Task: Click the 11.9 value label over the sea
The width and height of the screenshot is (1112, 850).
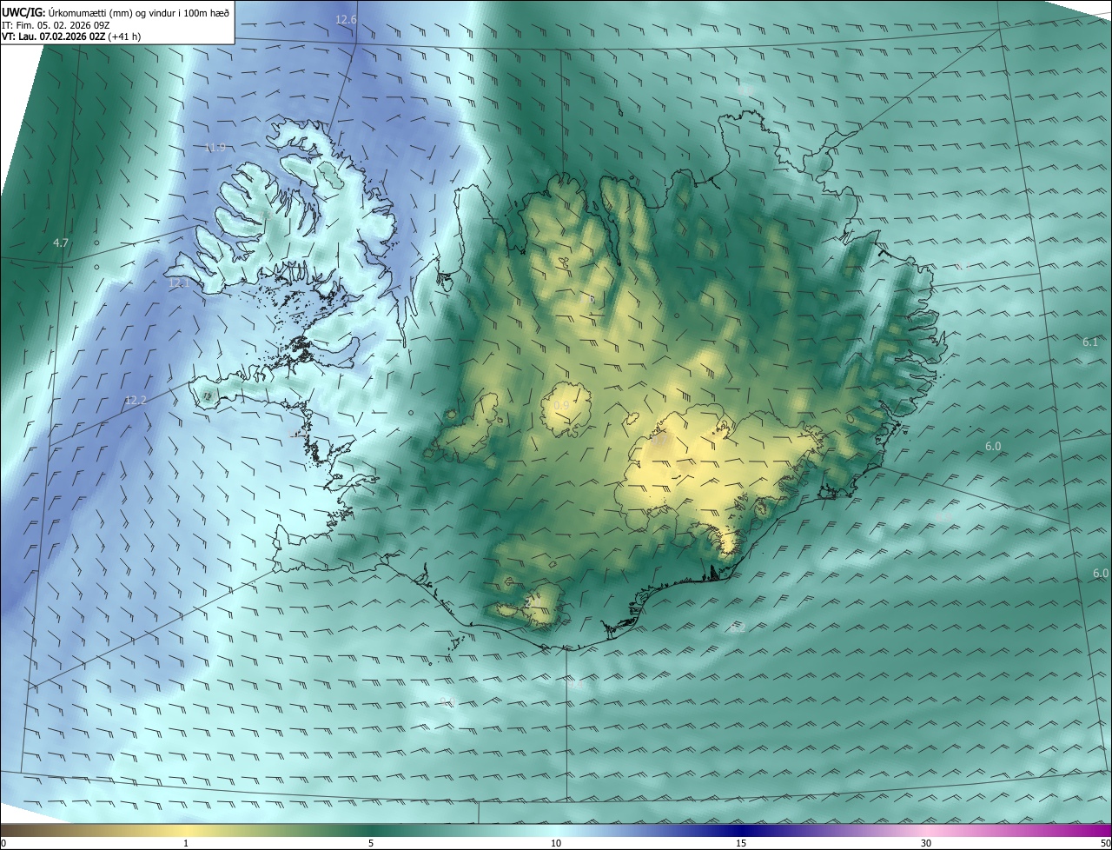Action: [215, 148]
